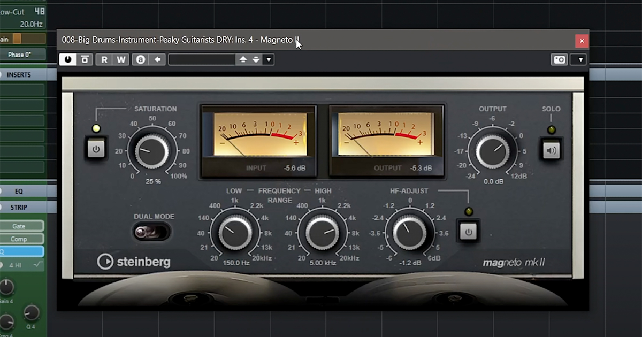Open the preset management dropdown arrow
The height and width of the screenshot is (337, 642).
(269, 59)
